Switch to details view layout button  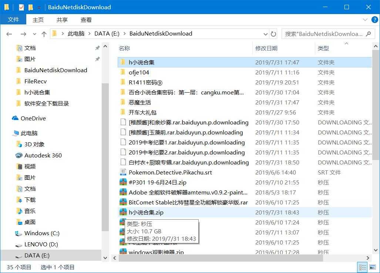point(363,267)
